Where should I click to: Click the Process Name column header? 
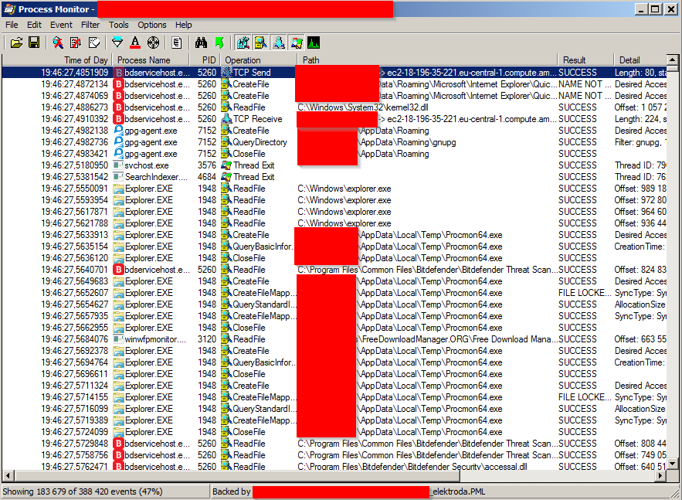pyautogui.click(x=151, y=60)
